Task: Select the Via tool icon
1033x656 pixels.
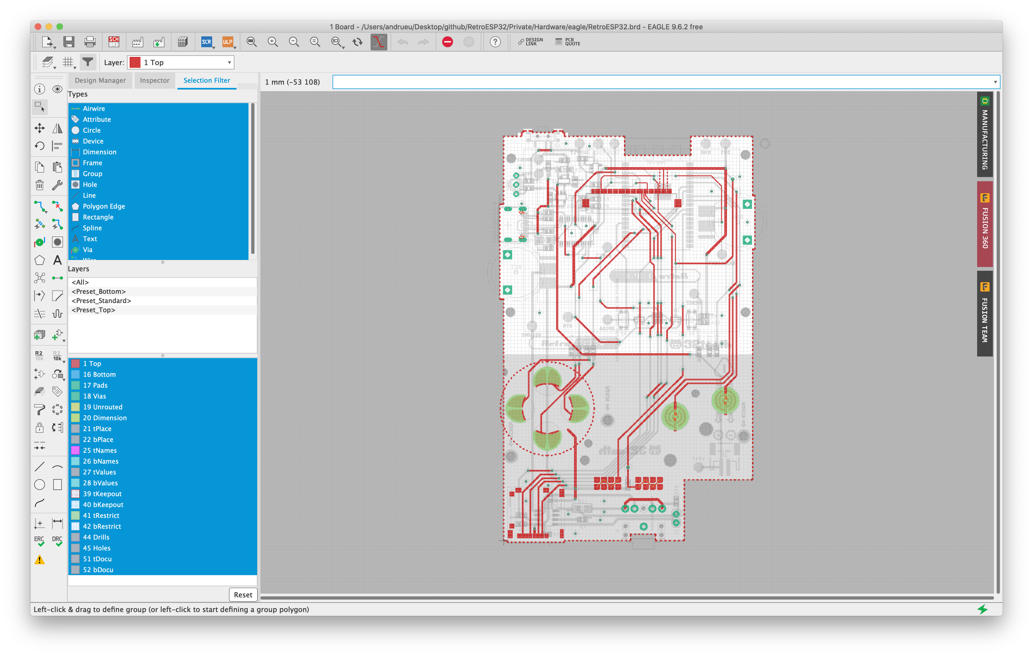Action: click(x=39, y=242)
